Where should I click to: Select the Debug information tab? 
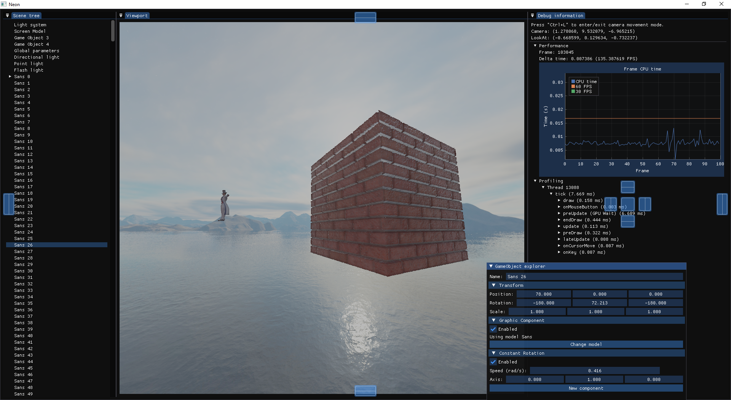(562, 16)
